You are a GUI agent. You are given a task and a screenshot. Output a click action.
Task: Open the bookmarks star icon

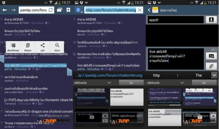[68, 10]
